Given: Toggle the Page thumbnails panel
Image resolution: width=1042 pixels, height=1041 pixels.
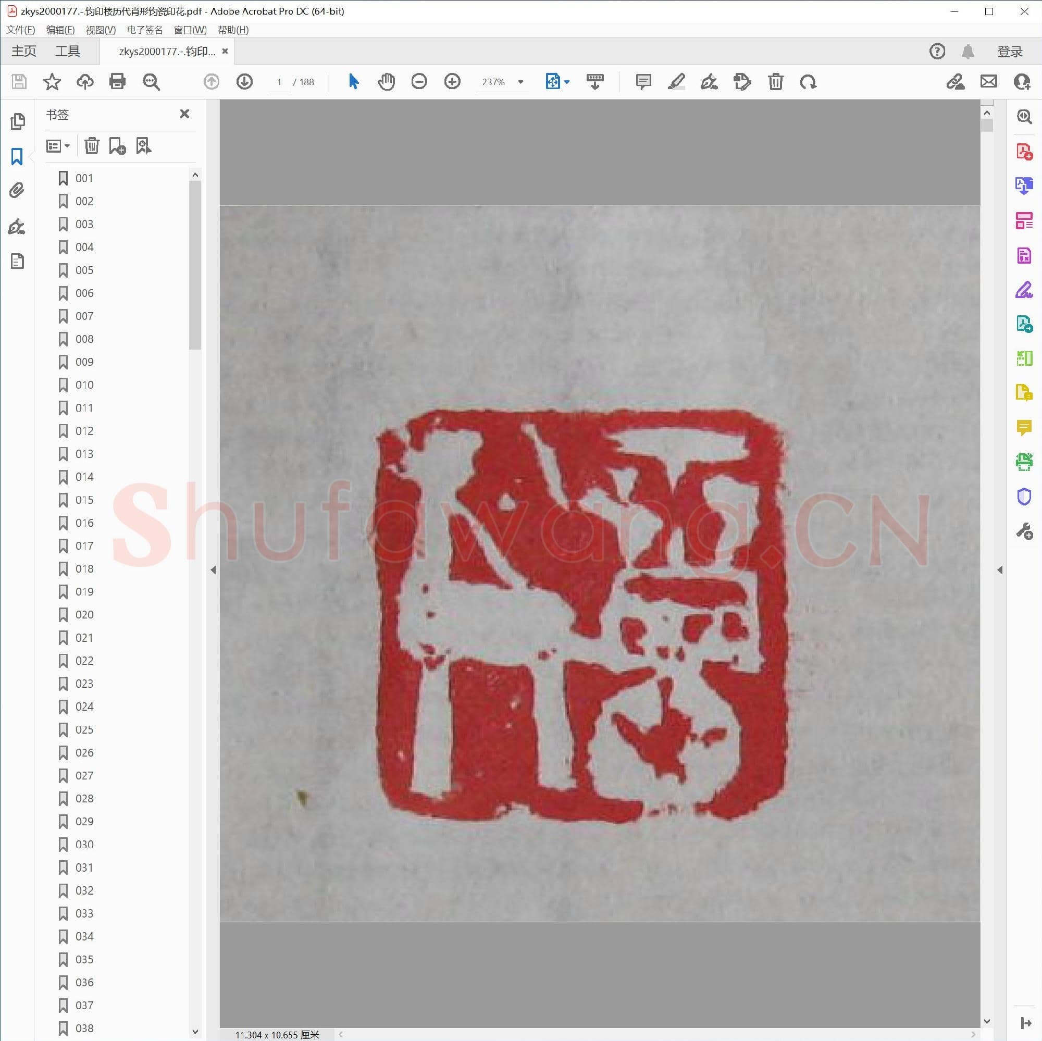Looking at the screenshot, I should coord(17,121).
